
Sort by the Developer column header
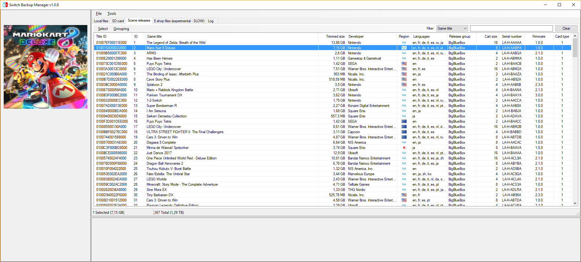tap(372, 36)
